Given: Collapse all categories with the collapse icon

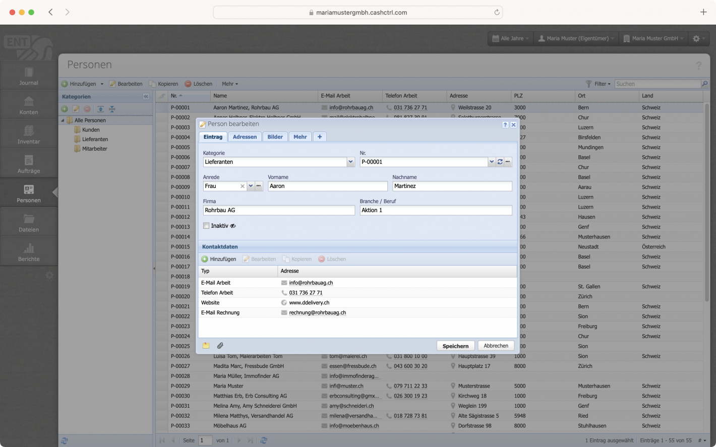Looking at the screenshot, I should tap(112, 109).
